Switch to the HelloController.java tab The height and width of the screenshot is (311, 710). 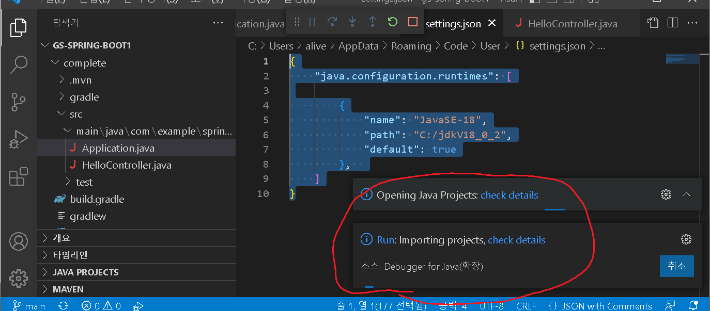pyautogui.click(x=573, y=24)
